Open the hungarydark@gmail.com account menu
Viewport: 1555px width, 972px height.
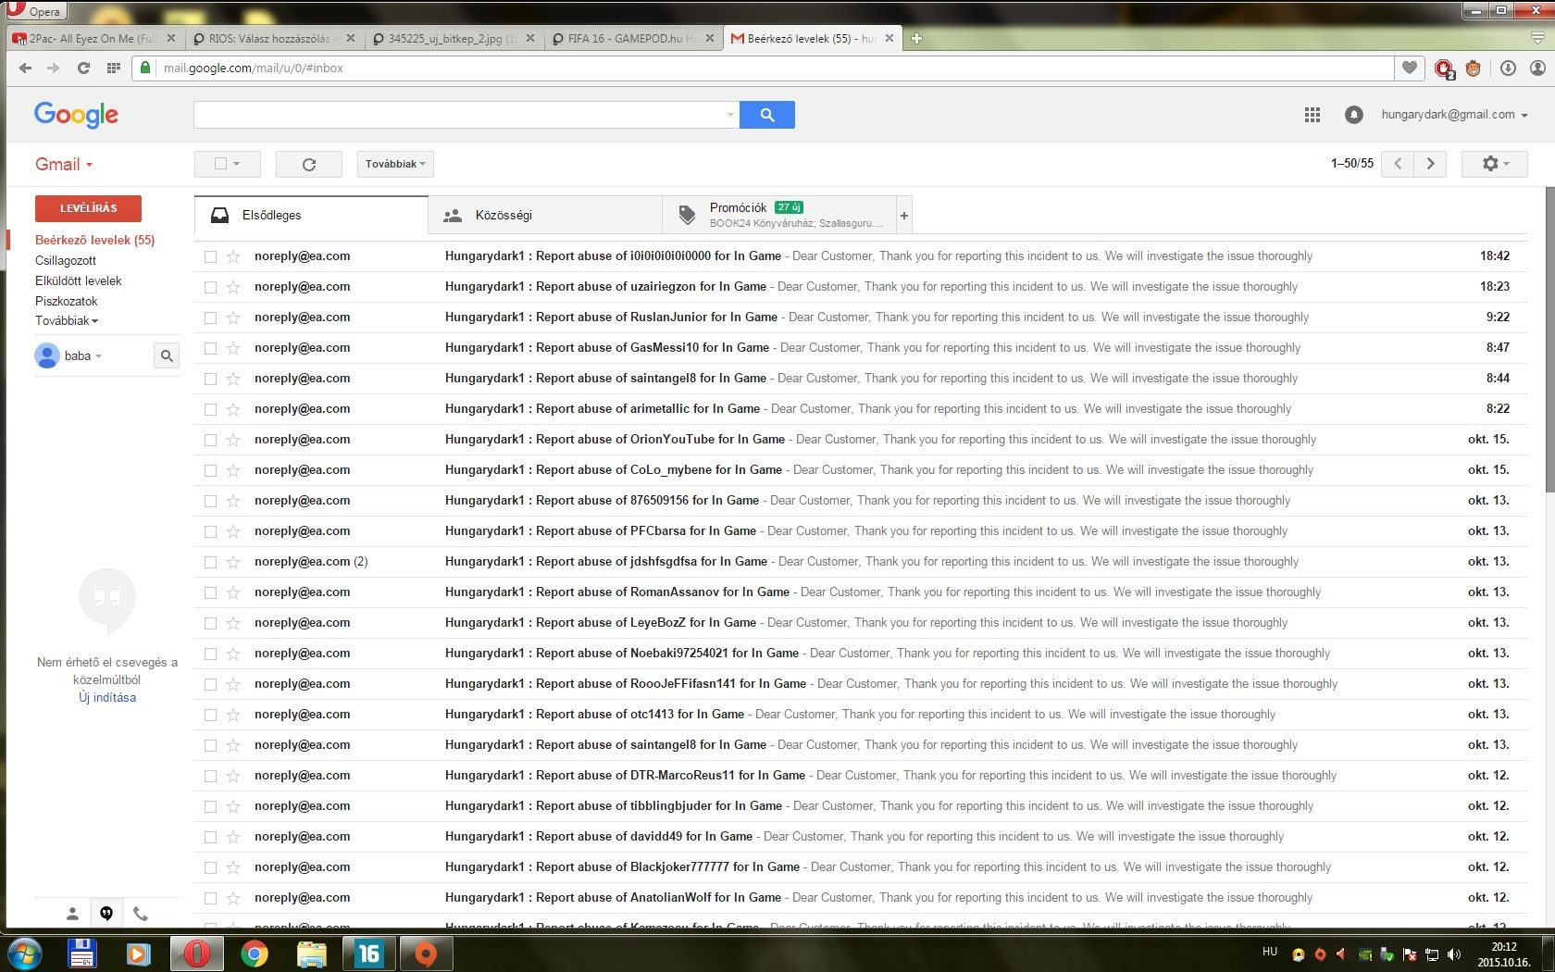tap(1454, 115)
